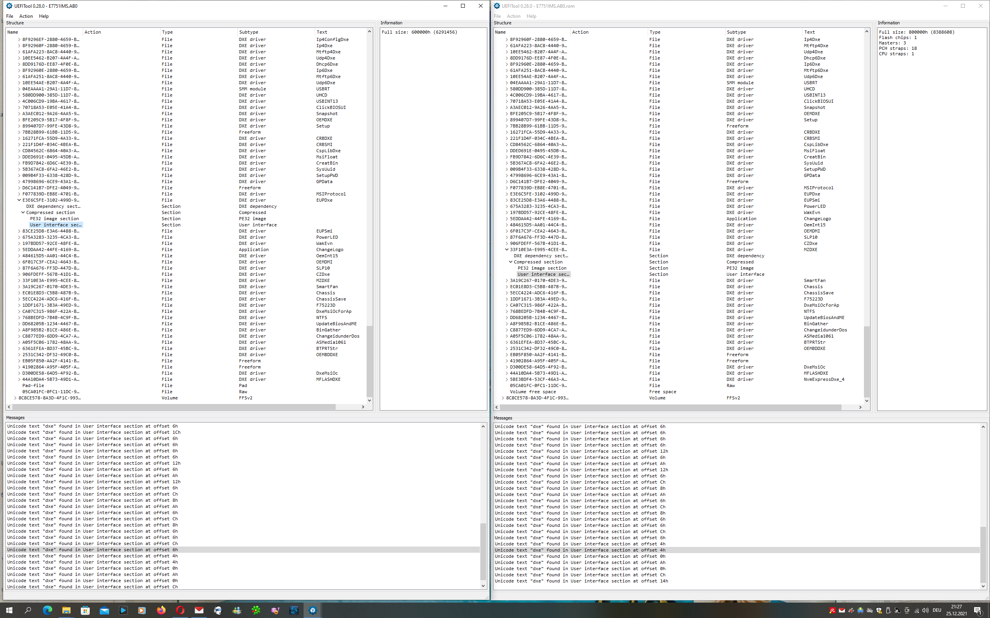Collapse the Compressed section under MZDXE in the right window
The height and width of the screenshot is (618, 990).
pos(510,262)
